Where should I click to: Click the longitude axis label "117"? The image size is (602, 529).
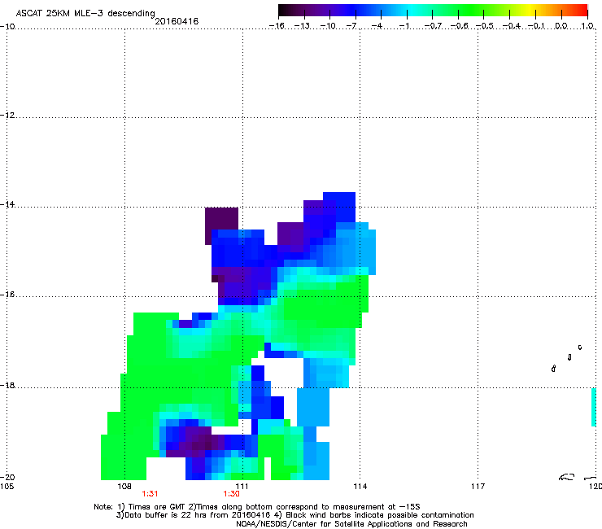point(478,487)
